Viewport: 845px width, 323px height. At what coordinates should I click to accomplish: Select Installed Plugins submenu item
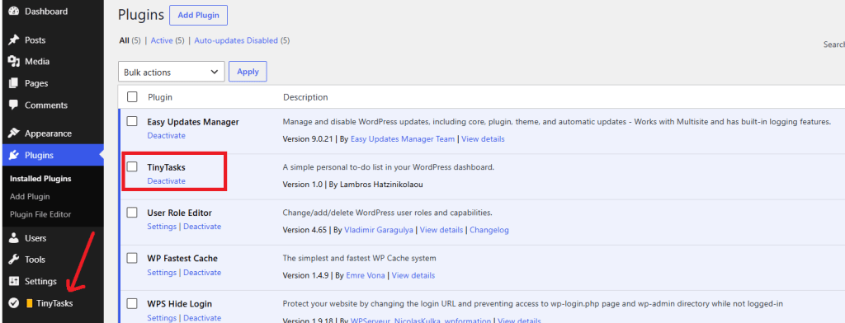[40, 178]
